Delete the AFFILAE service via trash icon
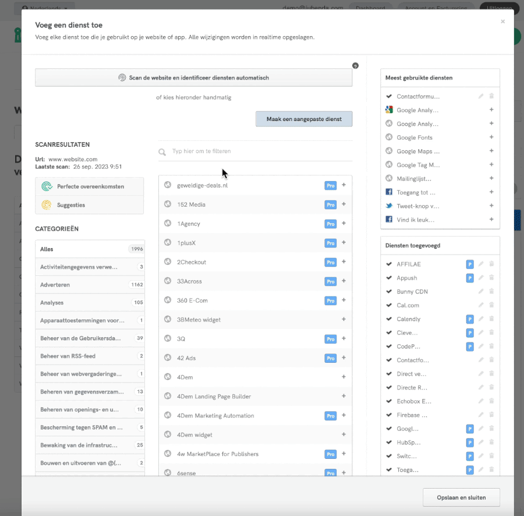The width and height of the screenshot is (524, 516). tap(491, 264)
